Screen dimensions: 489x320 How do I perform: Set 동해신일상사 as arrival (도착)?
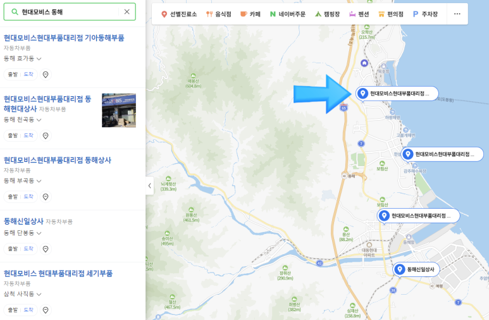tap(28, 249)
